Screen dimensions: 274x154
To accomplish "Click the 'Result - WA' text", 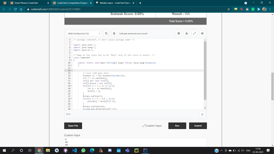I will pyautogui.click(x=181, y=14).
